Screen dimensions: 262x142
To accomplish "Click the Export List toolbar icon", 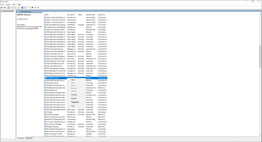I will pos(19,7).
